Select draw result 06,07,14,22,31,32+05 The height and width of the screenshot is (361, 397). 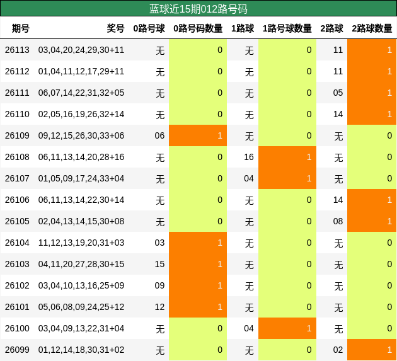click(x=81, y=93)
